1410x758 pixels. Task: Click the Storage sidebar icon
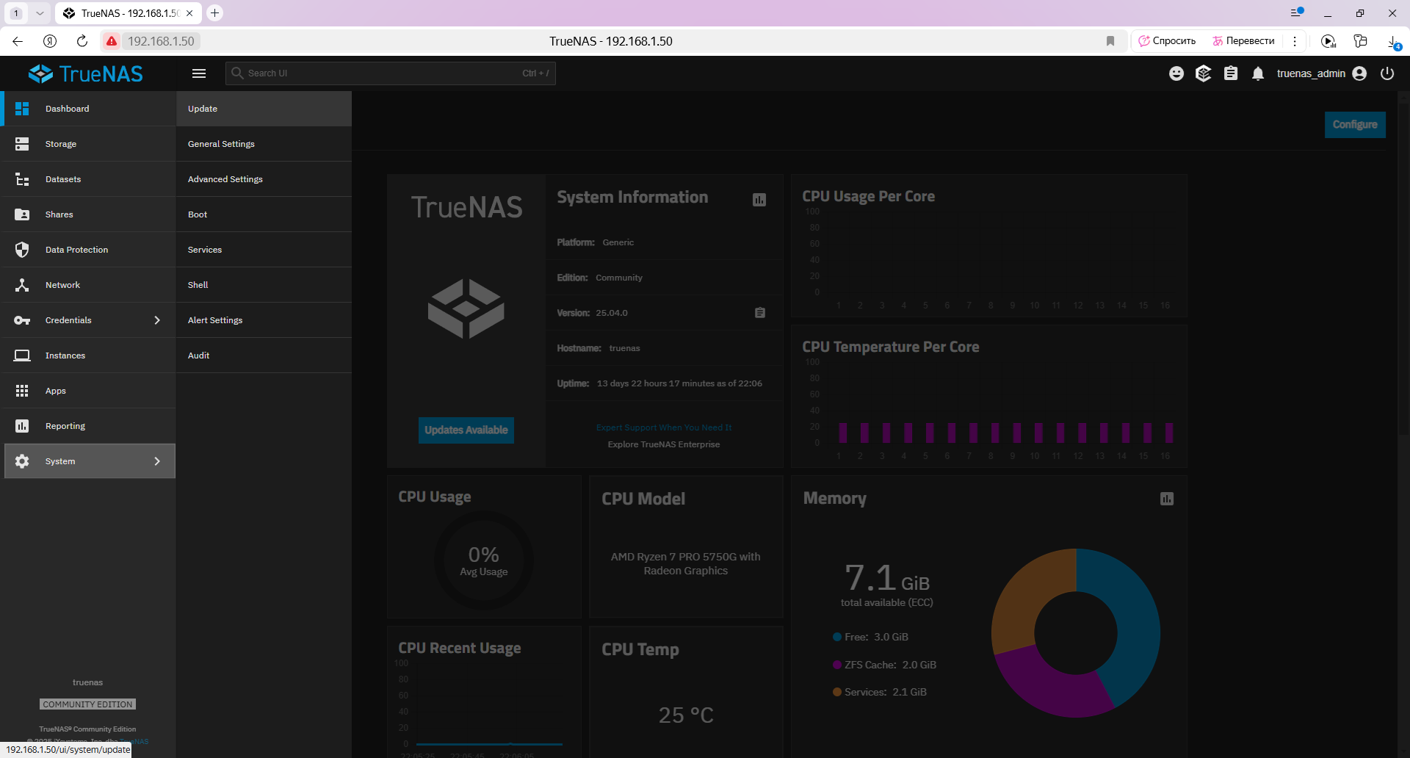point(22,144)
